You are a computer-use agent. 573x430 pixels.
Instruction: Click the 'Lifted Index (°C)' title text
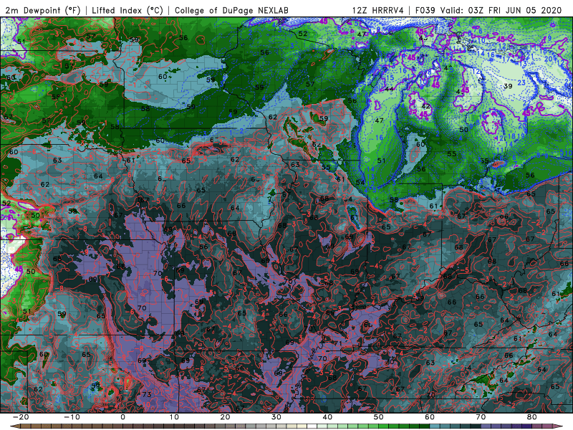[127, 10]
